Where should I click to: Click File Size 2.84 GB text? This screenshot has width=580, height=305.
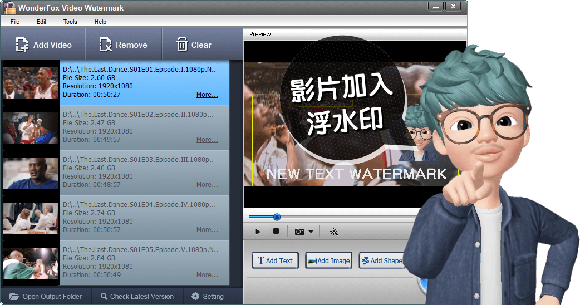[x=89, y=258]
